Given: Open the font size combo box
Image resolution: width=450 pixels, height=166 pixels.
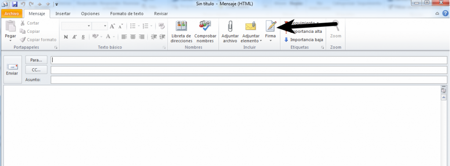Looking at the screenshot, I should pos(100,26).
